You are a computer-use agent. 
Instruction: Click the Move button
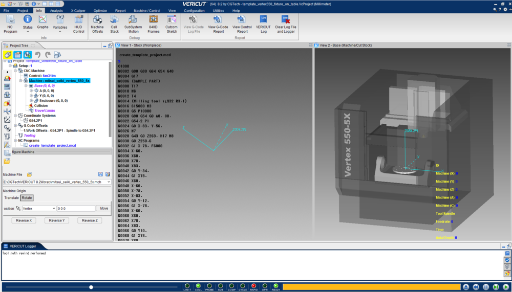(104, 209)
